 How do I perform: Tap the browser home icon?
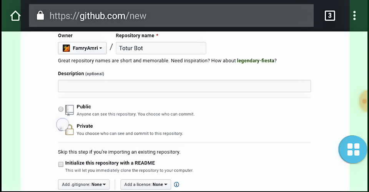(x=15, y=16)
